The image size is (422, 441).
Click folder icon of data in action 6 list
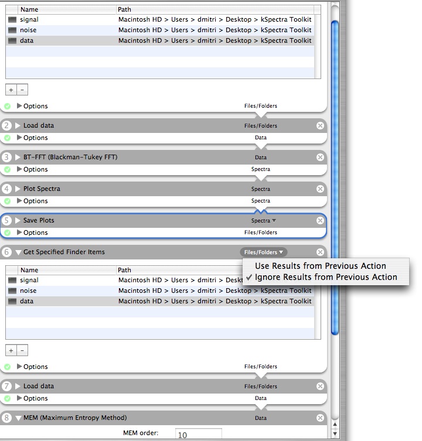(12, 301)
